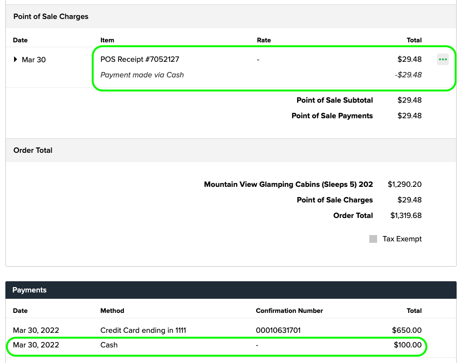Image resolution: width=462 pixels, height=363 pixels.
Task: Select the Cash payment row from Mar 30
Action: click(109, 345)
